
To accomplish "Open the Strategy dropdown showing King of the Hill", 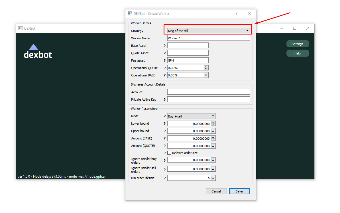I will click(208, 31).
